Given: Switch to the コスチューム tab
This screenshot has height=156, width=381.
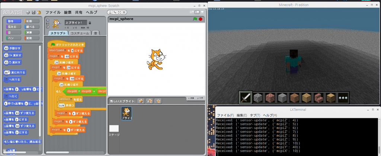Looking at the screenshot, I should [x=80, y=33].
